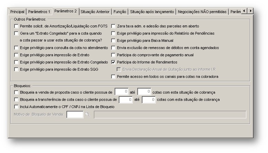Viewport: 268px width, 153px height.
Task: Click transferência de cota minimum cotas field
Action: pyautogui.click(x=126, y=100)
